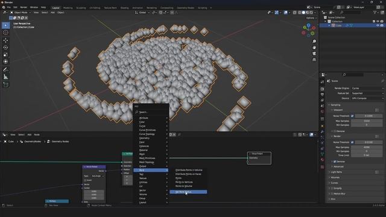Image resolution: width=386 pixels, height=217 pixels.
Task: Switch to the Geometry Nodes workspace tab
Action: tap(185, 8)
